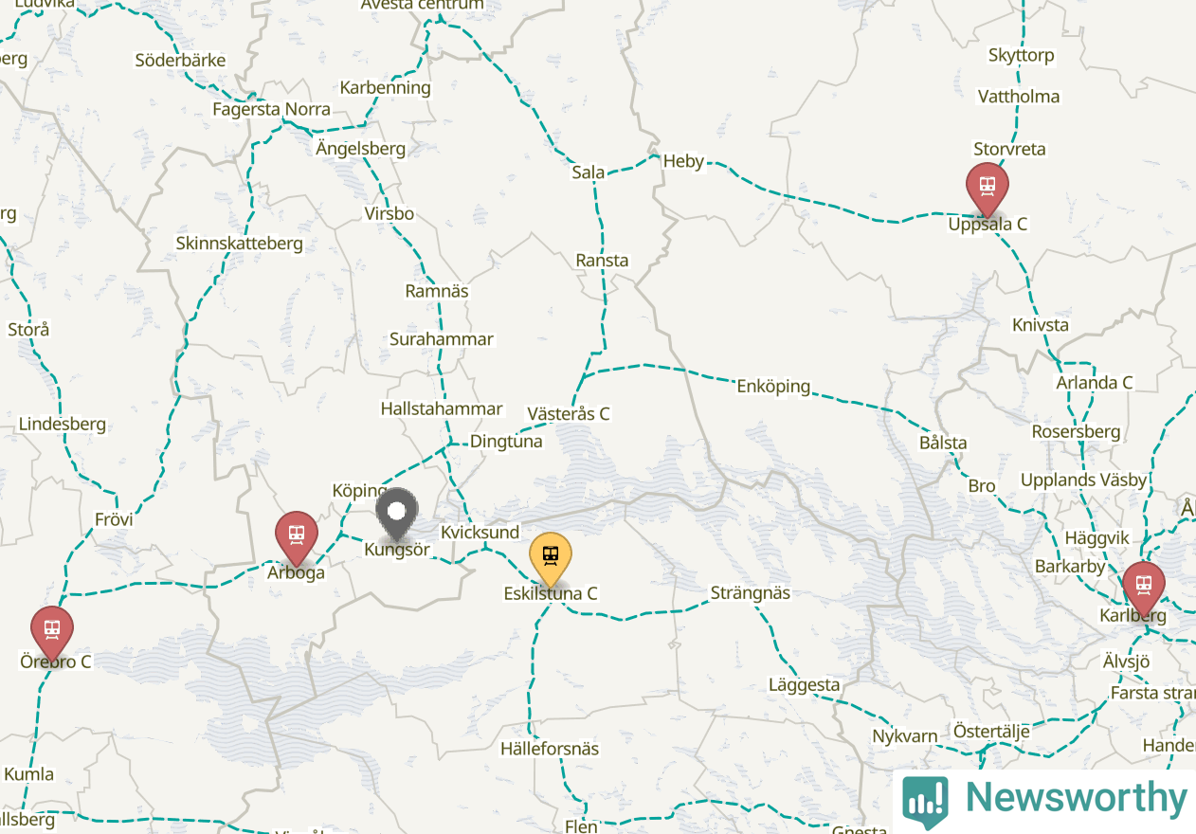
Task: Select the Fagersta Norra station label
Action: tap(271, 109)
